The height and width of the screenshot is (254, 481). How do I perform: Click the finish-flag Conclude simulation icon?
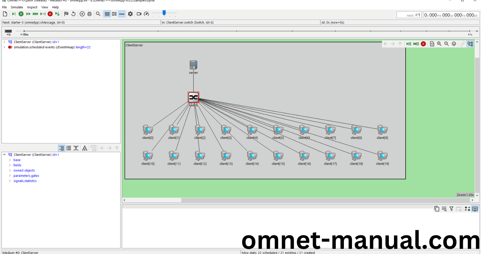point(66,14)
